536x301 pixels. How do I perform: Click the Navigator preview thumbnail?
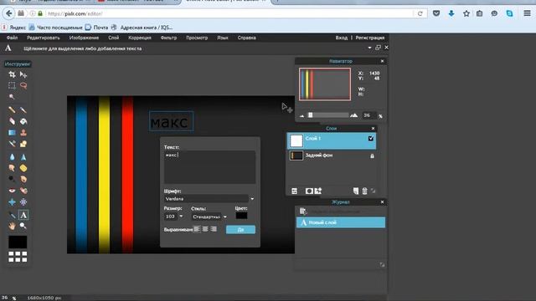tap(325, 84)
